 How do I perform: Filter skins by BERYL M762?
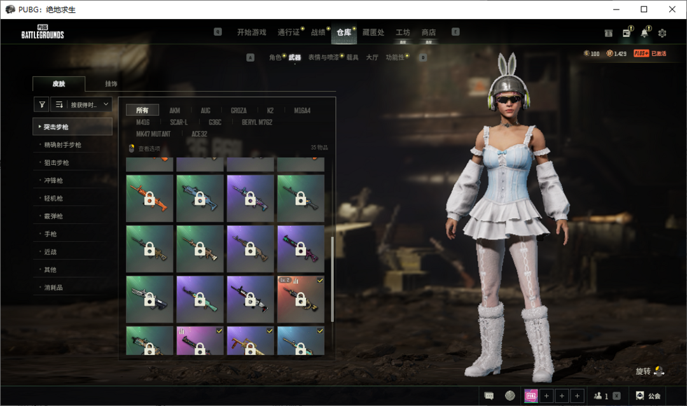[x=257, y=122]
